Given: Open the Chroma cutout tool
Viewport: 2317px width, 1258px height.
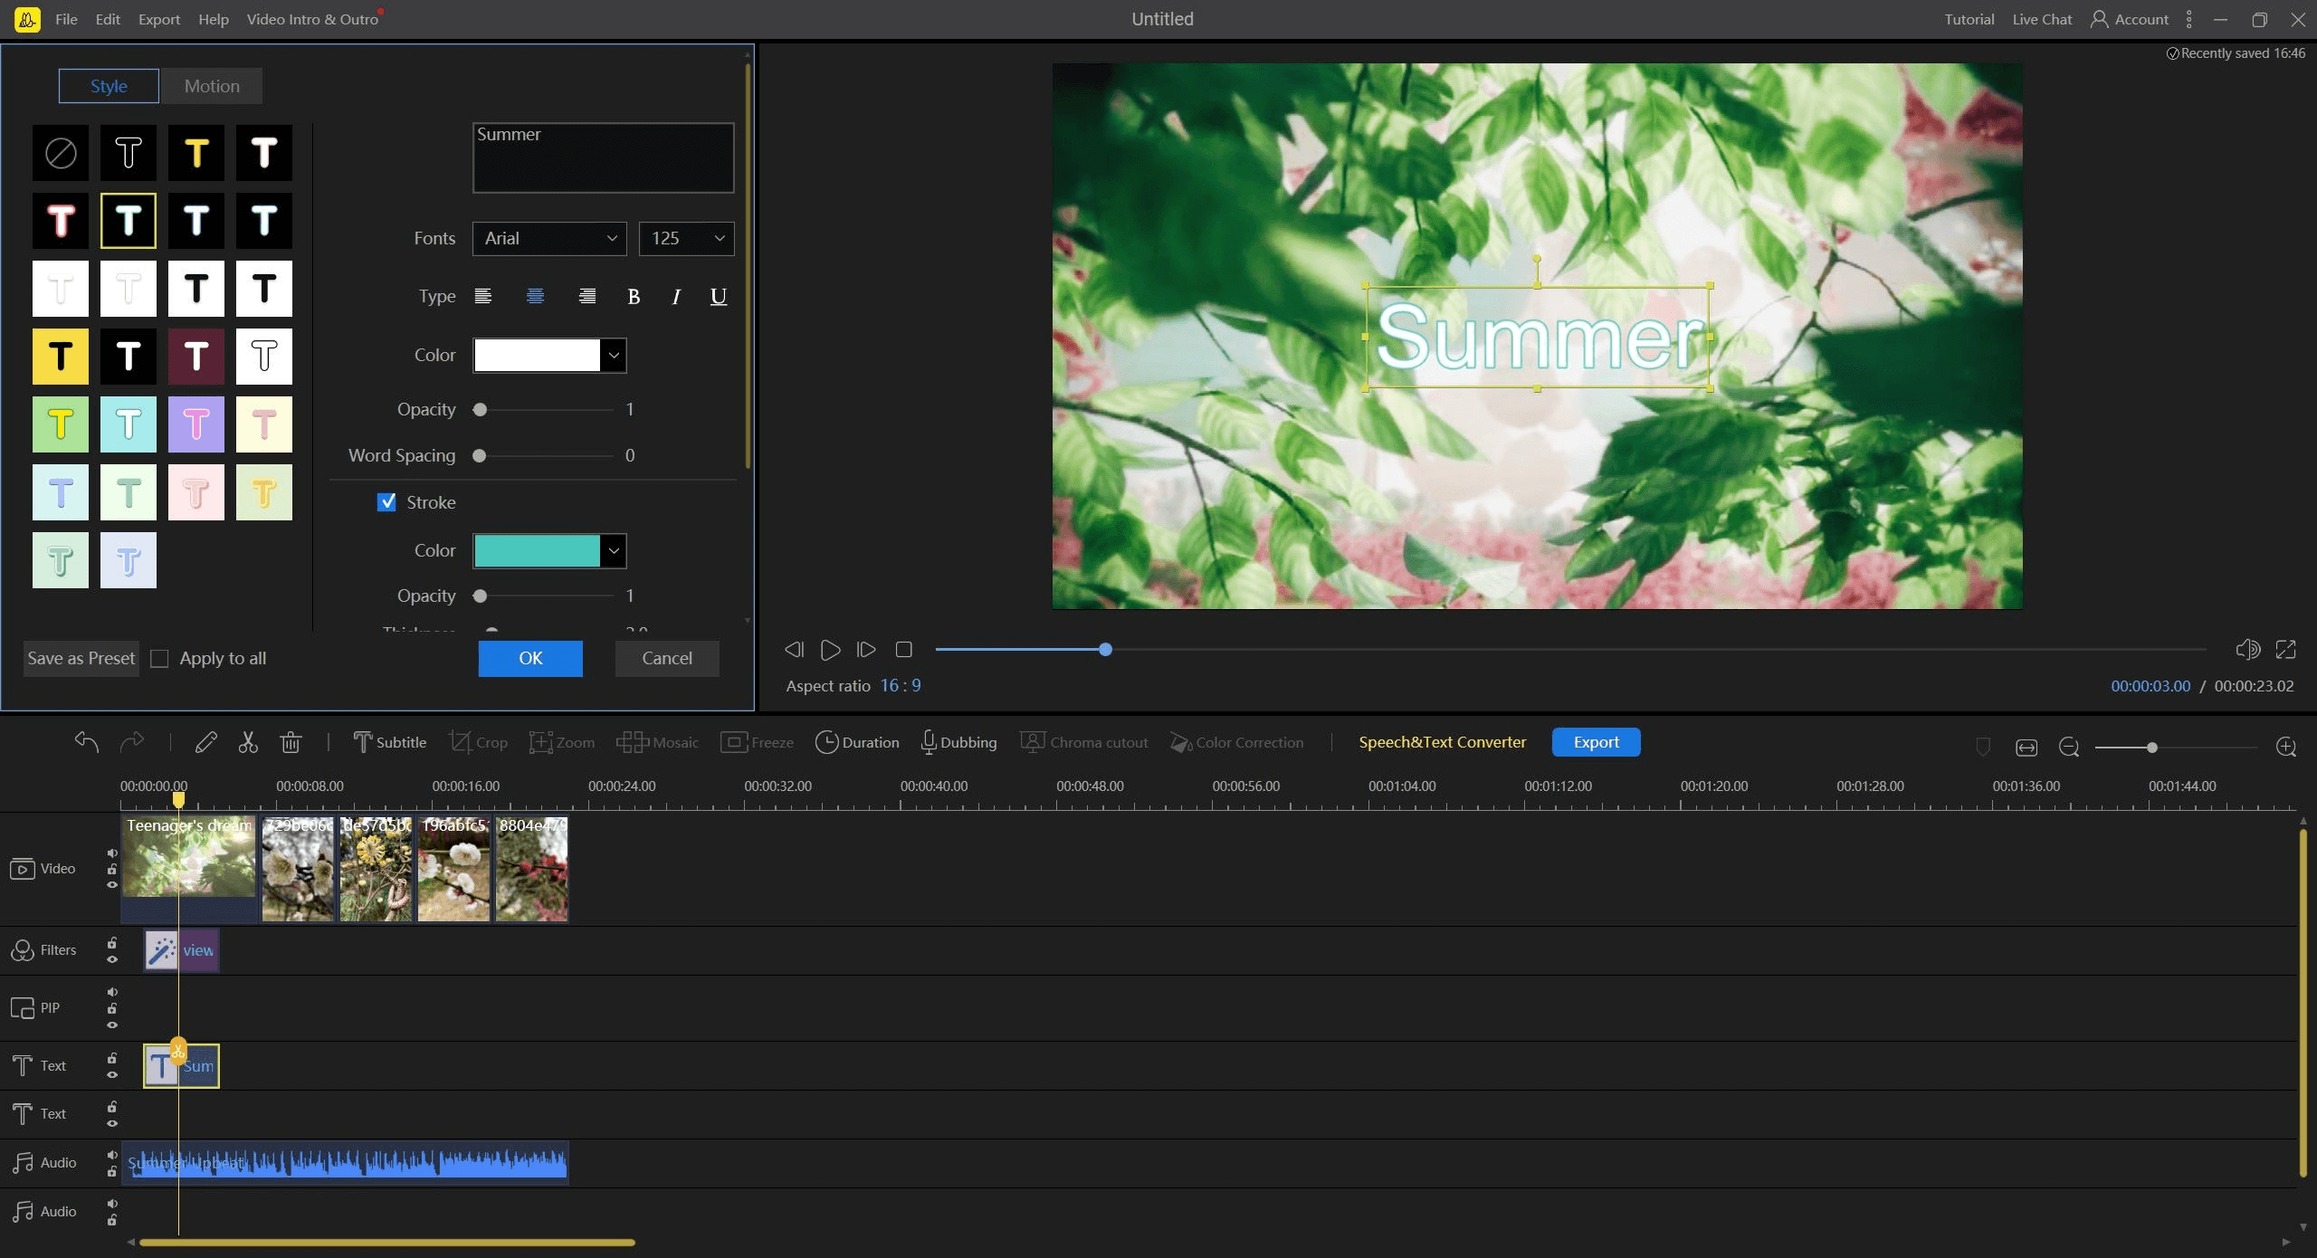Looking at the screenshot, I should click(x=1083, y=741).
